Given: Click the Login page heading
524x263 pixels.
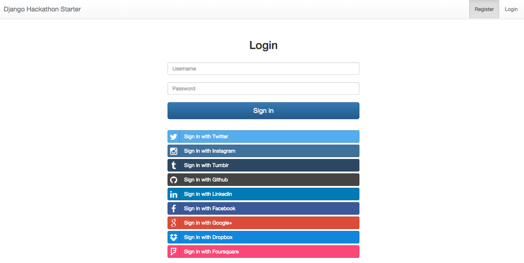Looking at the screenshot, I should (263, 45).
